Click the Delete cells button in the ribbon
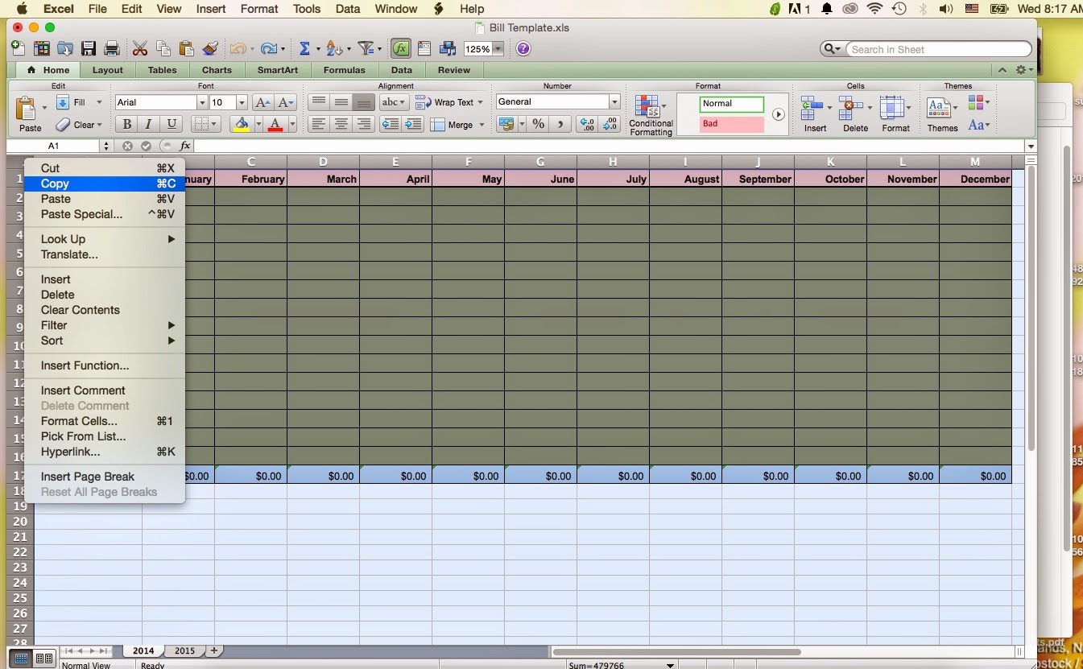 coord(855,114)
